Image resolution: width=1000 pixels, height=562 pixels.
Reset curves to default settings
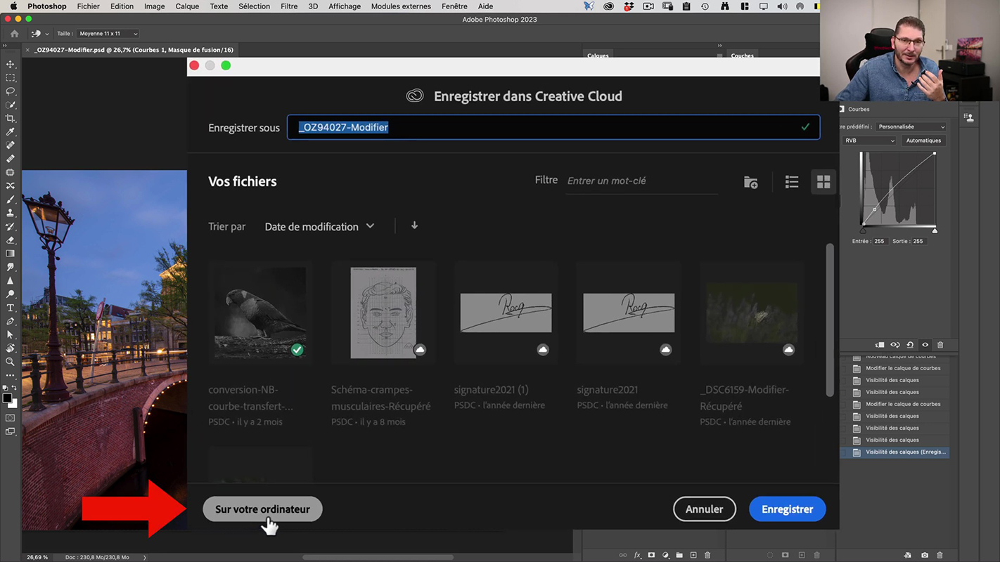pyautogui.click(x=910, y=345)
